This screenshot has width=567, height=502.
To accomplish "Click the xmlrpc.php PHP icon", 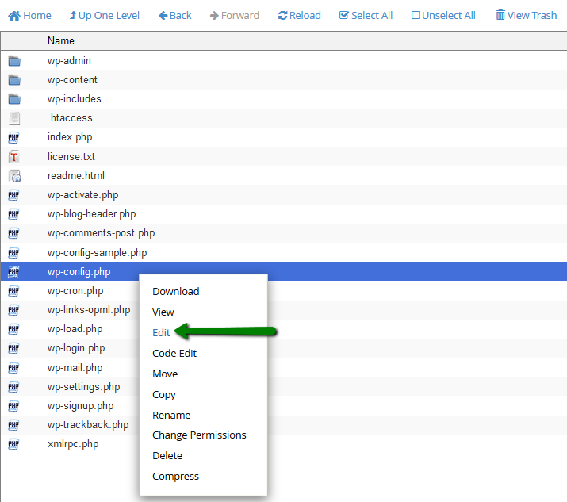I will pyautogui.click(x=13, y=444).
